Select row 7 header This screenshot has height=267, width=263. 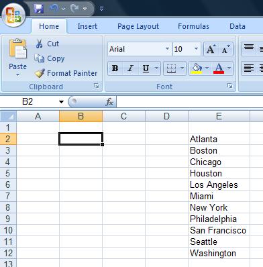coord(8,196)
